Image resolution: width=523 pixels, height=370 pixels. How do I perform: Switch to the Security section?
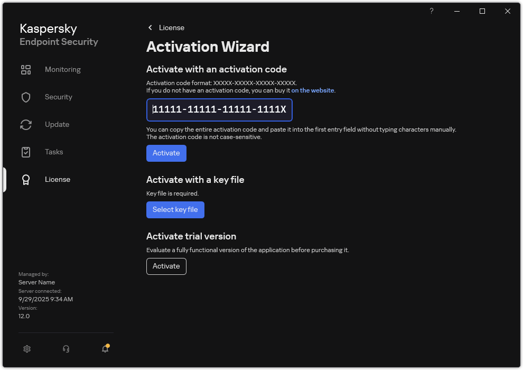[x=59, y=97]
